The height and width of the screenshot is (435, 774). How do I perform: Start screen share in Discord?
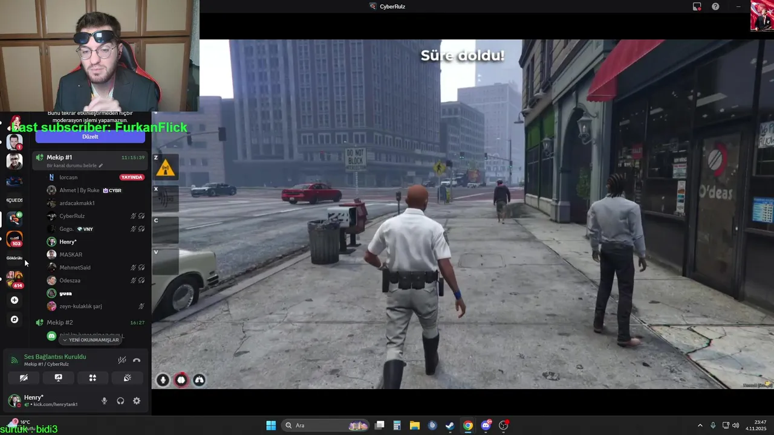[x=58, y=378]
